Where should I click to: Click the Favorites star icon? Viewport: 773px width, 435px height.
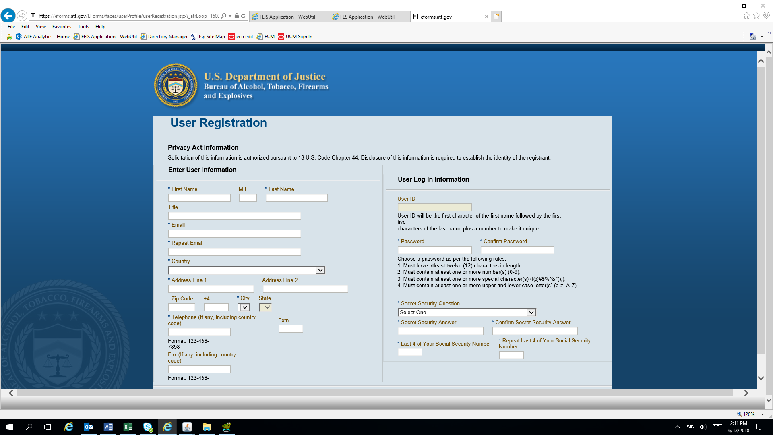pyautogui.click(x=756, y=16)
